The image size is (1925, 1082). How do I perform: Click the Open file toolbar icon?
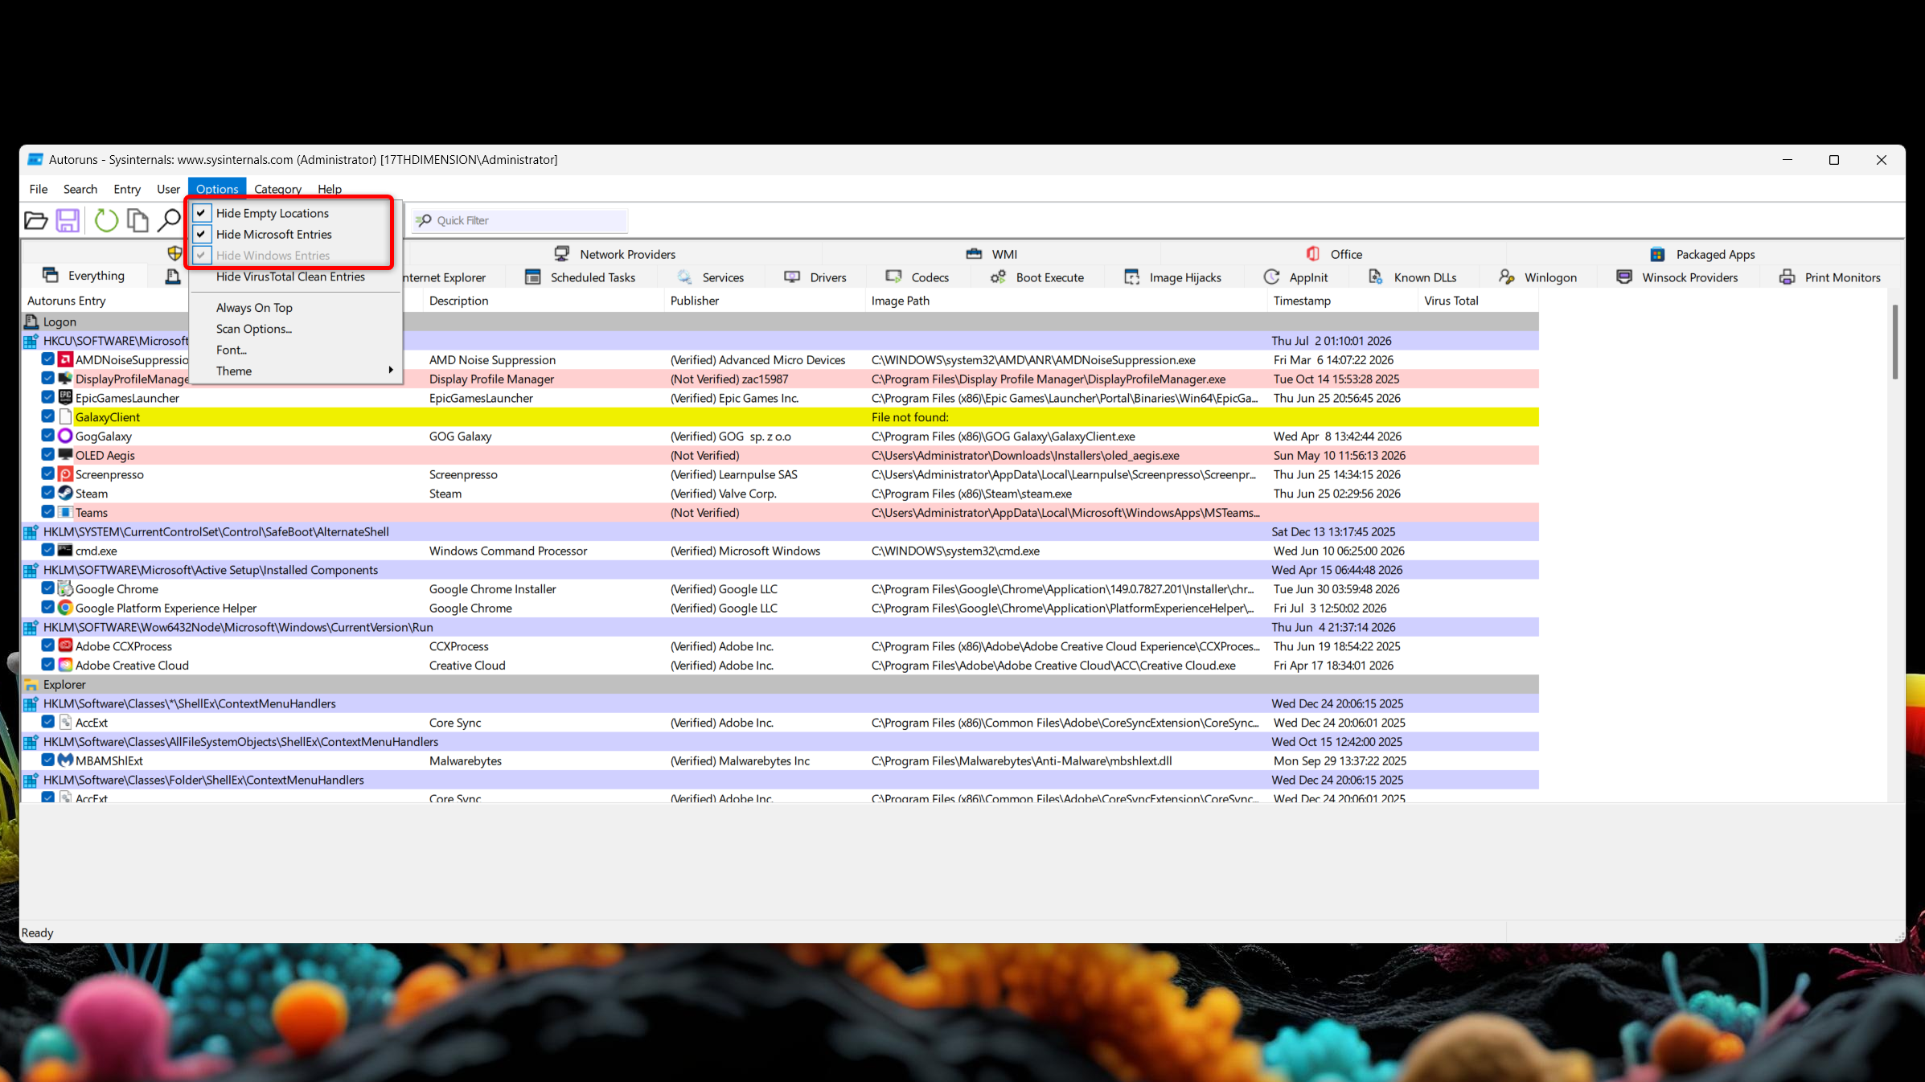click(36, 220)
